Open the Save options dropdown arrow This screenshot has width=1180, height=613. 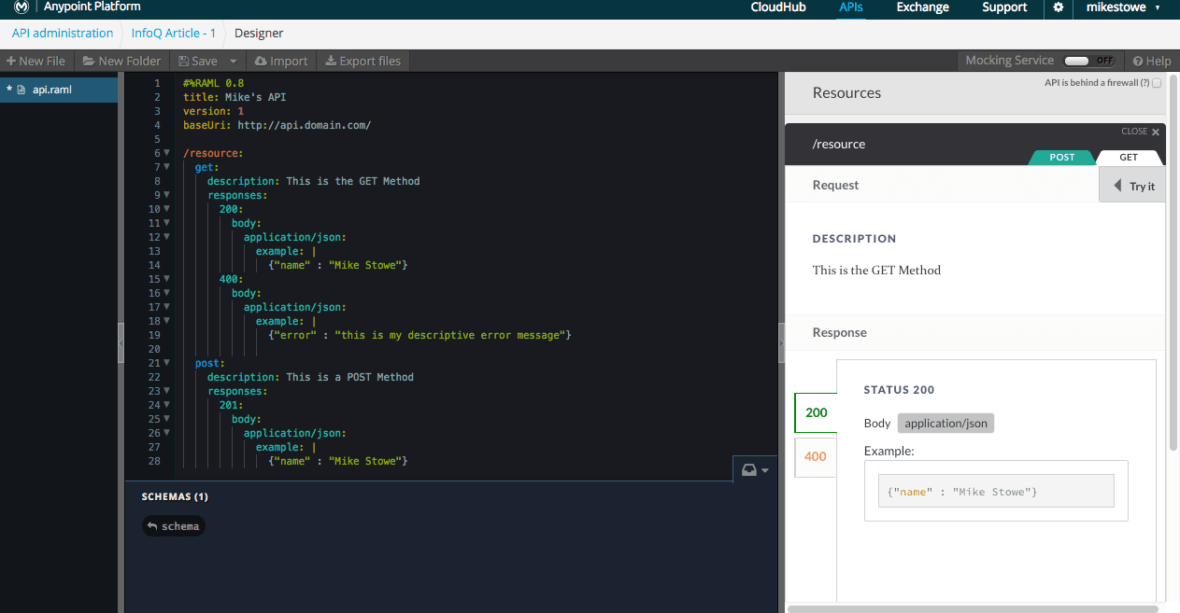point(234,61)
